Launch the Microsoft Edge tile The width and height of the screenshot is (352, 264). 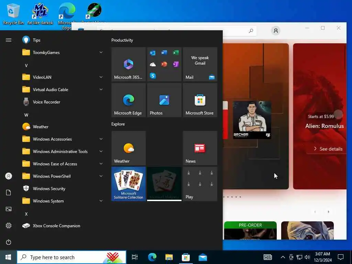click(x=129, y=100)
